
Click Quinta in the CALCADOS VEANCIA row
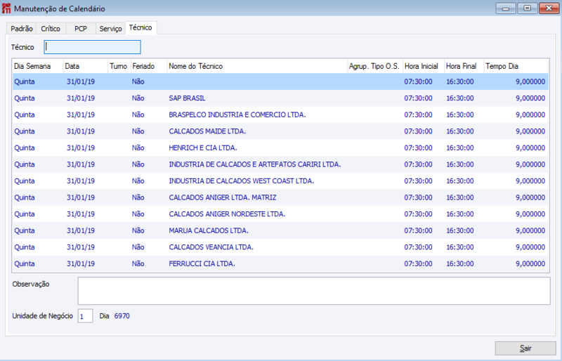coord(25,247)
